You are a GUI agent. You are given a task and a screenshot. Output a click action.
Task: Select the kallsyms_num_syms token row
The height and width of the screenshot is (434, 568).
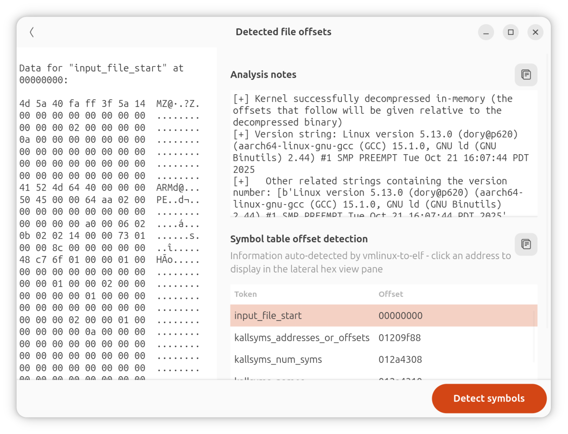pos(278,359)
